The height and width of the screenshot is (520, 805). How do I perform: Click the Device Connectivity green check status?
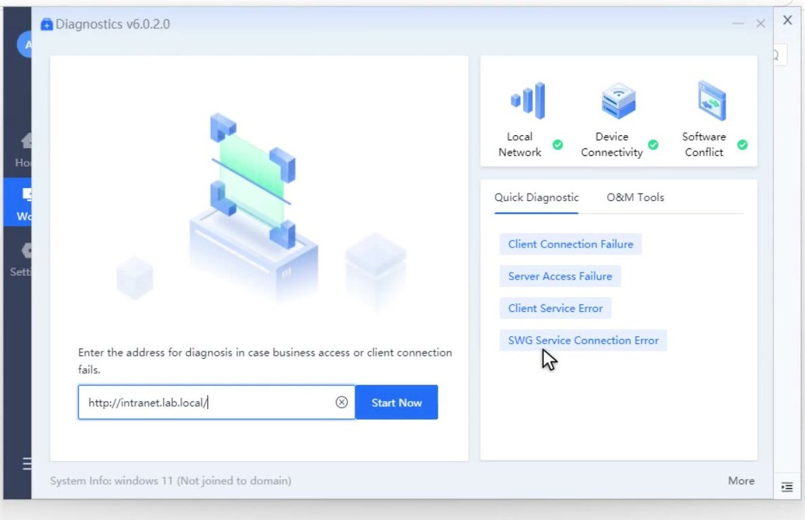[653, 145]
